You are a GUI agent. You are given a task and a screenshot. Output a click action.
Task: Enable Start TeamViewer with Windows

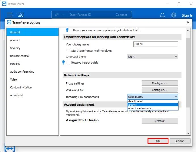click(68, 50)
